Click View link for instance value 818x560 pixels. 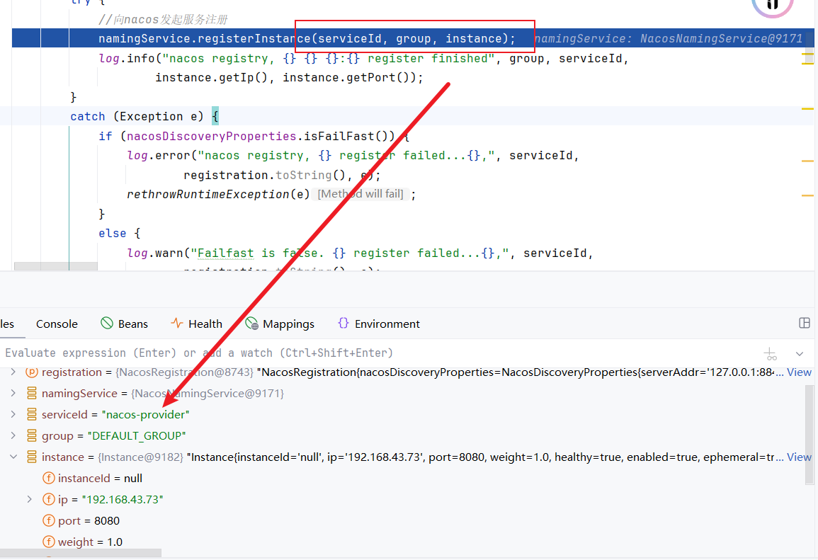[799, 457]
